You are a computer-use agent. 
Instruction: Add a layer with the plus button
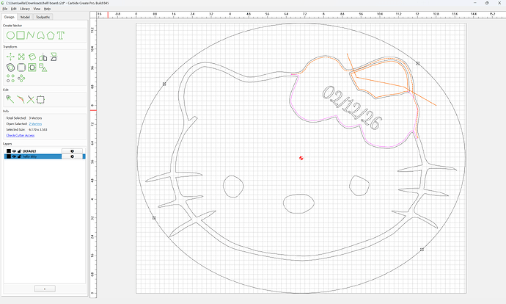pos(45,289)
